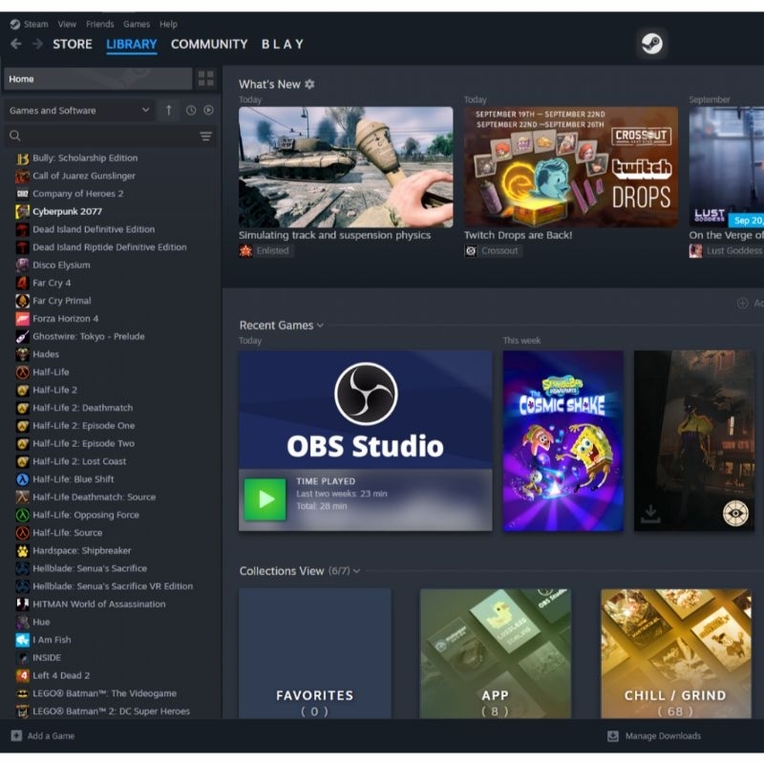This screenshot has height=764, width=764.
Task: Click the library search input field
Action: click(110, 136)
